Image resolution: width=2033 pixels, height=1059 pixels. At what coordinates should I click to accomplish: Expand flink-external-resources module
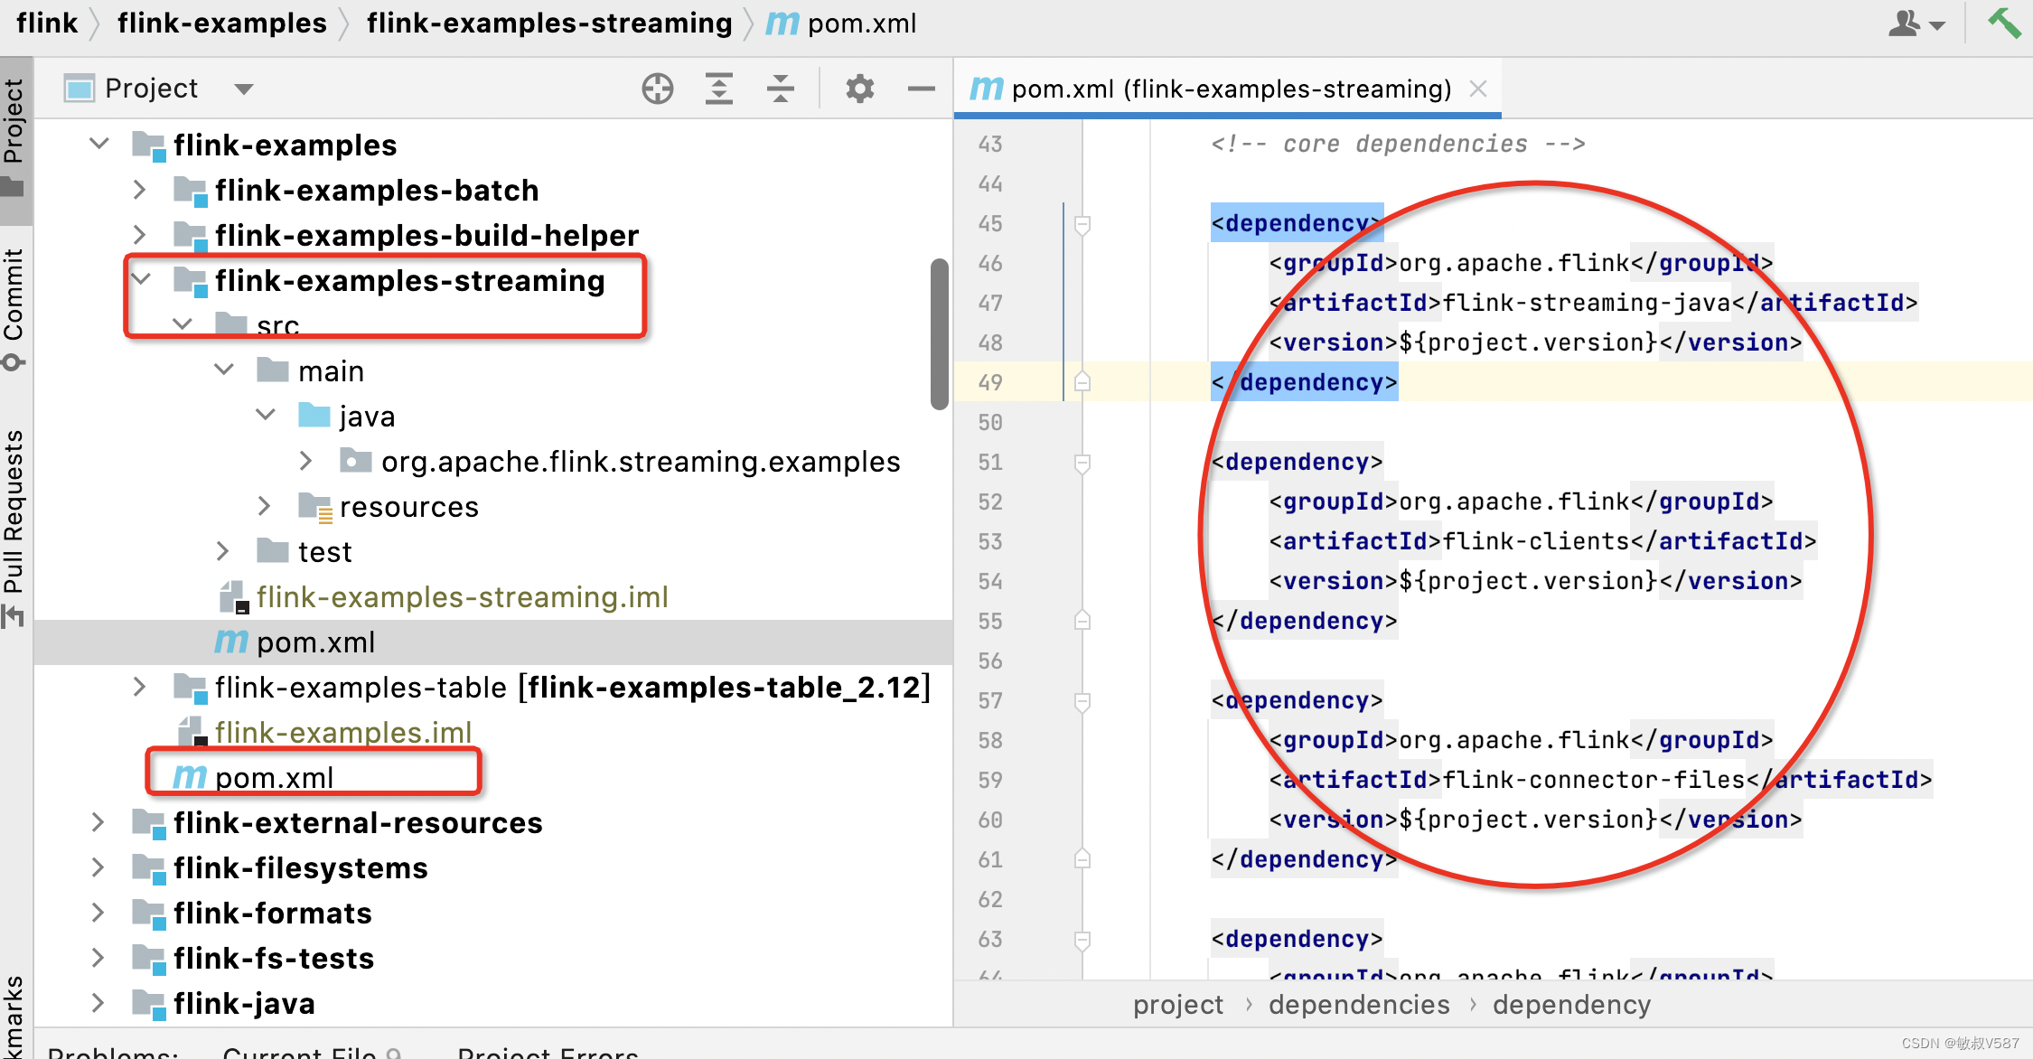click(x=98, y=822)
